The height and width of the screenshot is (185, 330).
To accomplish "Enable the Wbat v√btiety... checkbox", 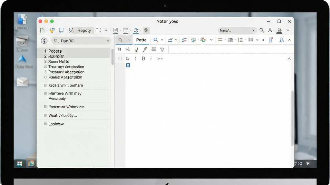I will (45, 115).
